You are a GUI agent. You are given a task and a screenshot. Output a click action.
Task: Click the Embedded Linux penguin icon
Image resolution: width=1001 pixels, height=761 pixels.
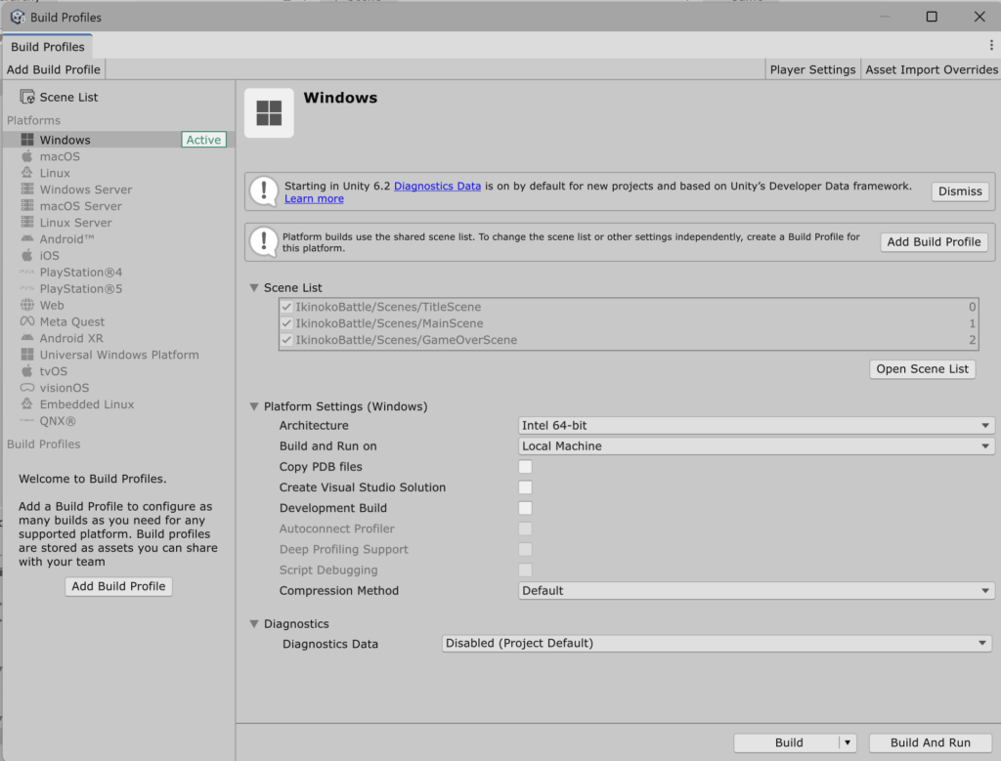pyautogui.click(x=26, y=404)
